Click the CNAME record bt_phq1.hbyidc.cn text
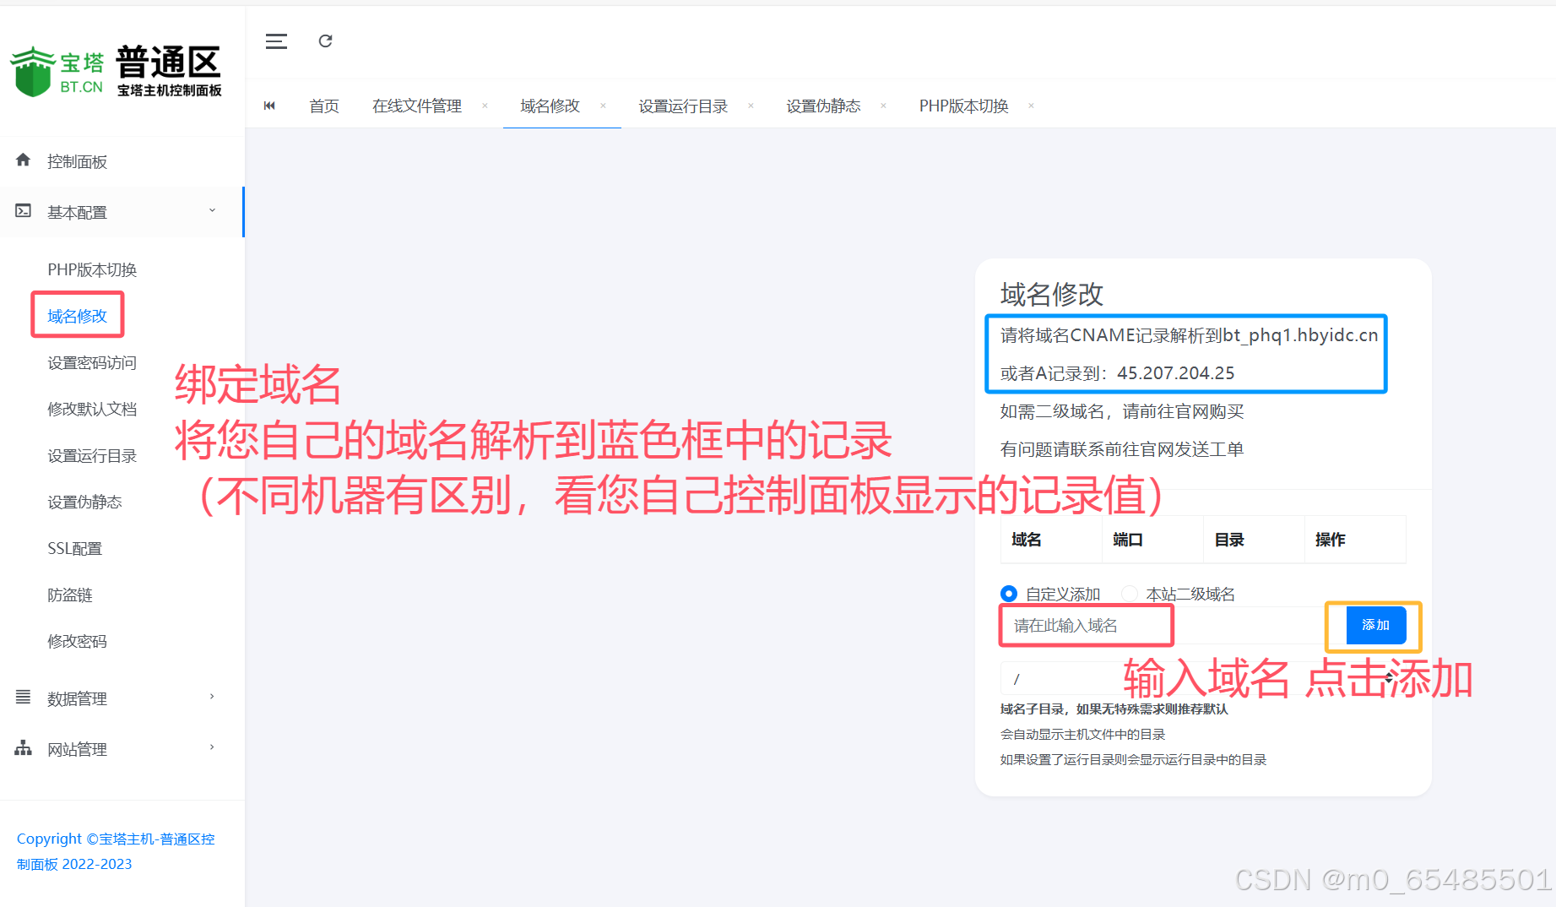This screenshot has width=1556, height=907. [1300, 335]
